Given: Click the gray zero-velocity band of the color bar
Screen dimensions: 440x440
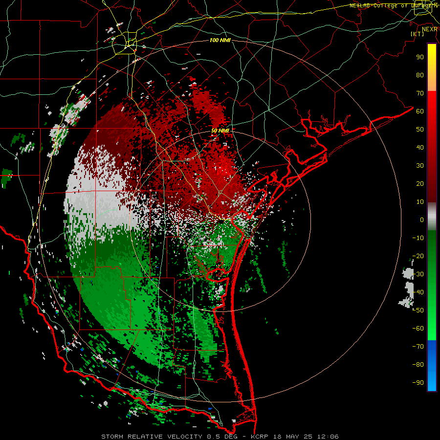Looking at the screenshot, I should point(432,217).
